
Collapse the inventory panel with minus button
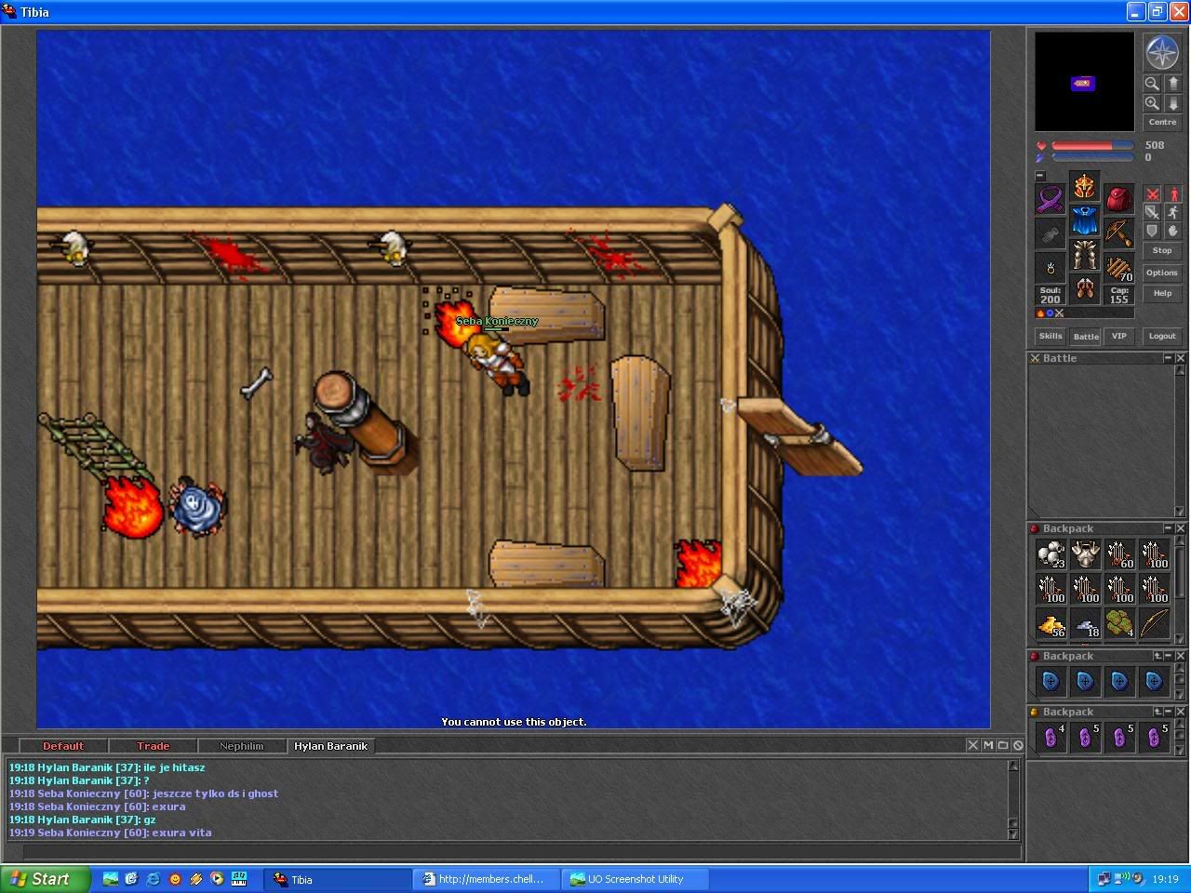coord(1040,176)
